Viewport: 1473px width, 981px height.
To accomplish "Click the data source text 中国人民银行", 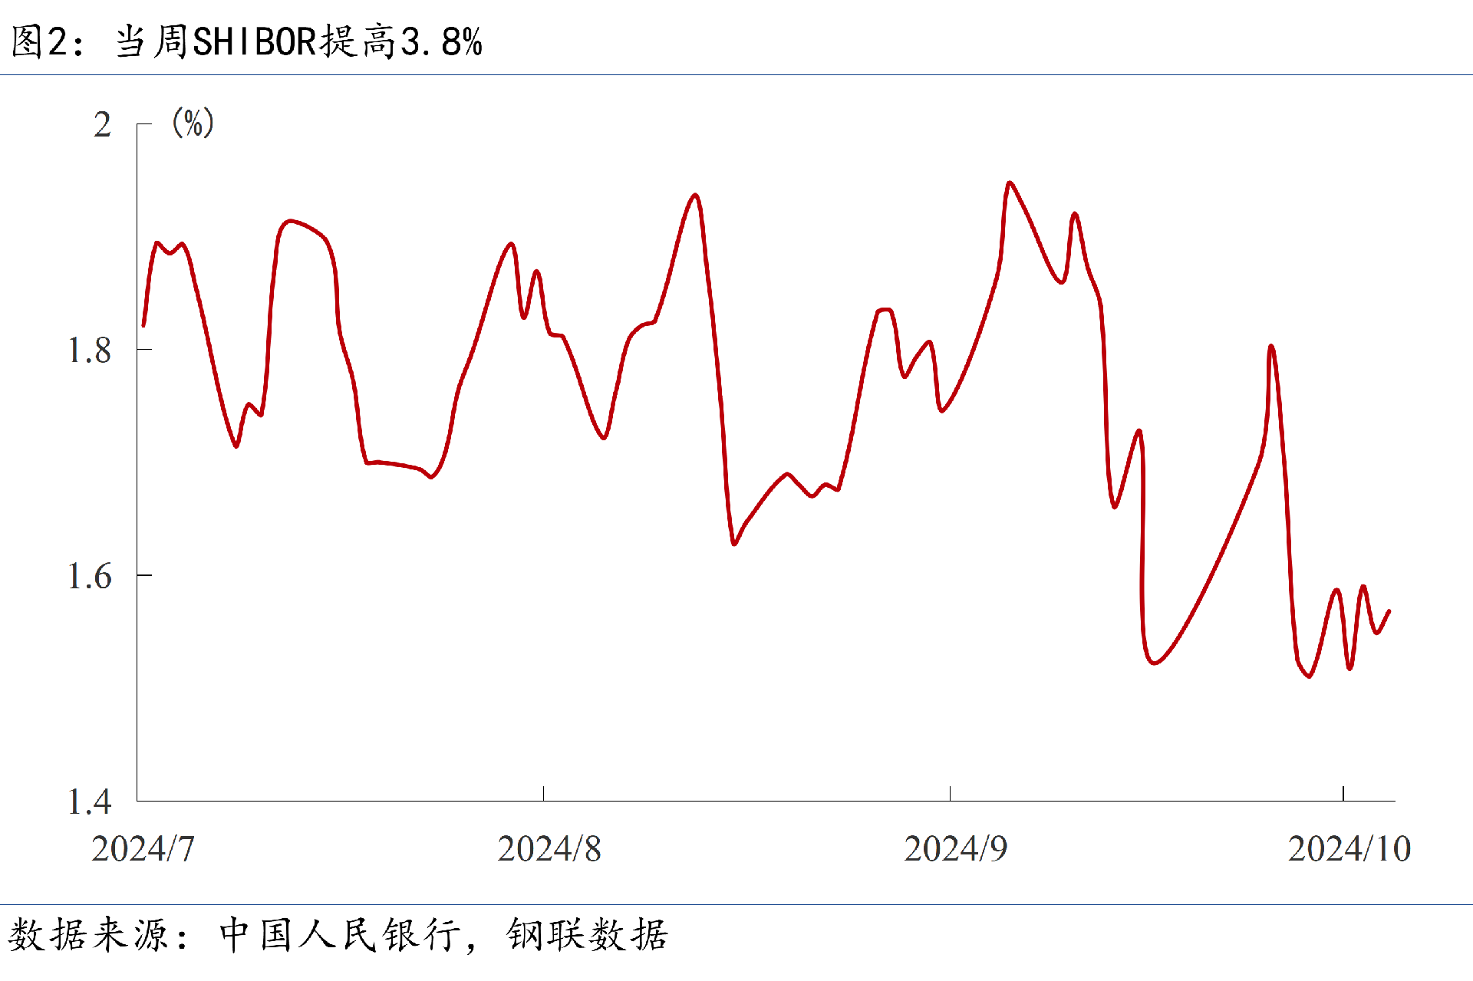I will point(341,935).
